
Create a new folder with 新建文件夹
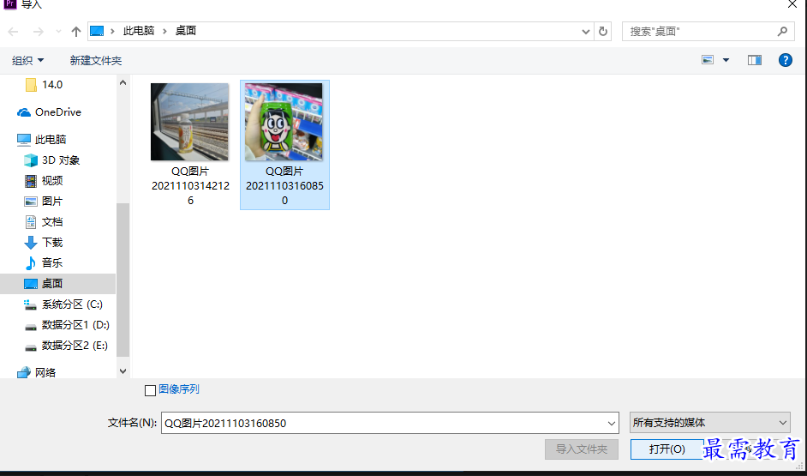click(96, 60)
